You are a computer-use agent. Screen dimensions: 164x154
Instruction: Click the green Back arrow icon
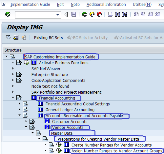[x=85, y=14]
